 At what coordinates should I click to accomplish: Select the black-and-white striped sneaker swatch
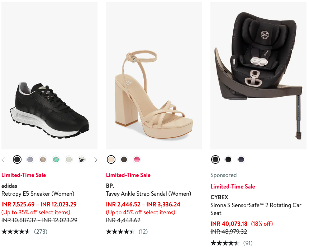click(x=82, y=159)
